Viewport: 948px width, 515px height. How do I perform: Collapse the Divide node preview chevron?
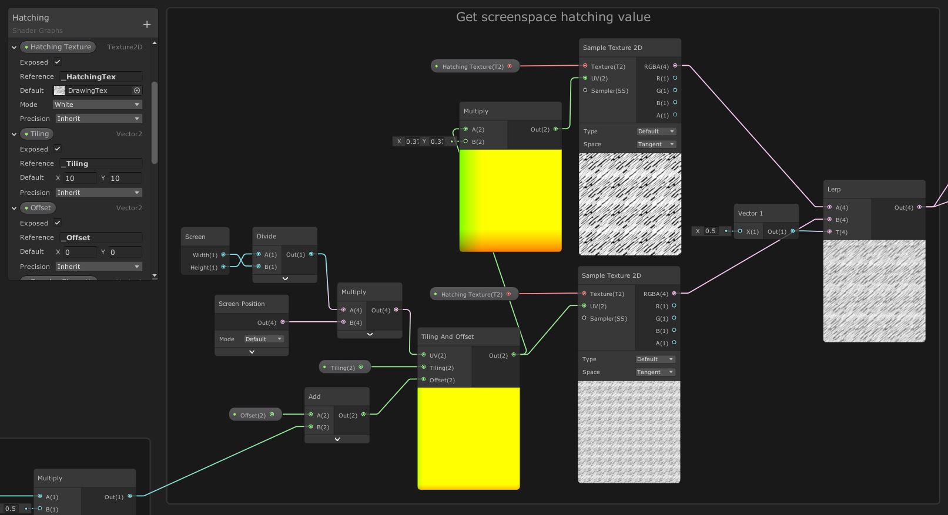coord(285,279)
